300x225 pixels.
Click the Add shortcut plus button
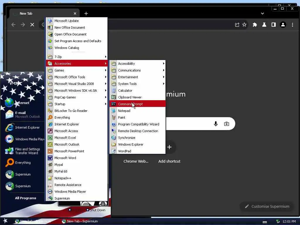click(x=169, y=147)
